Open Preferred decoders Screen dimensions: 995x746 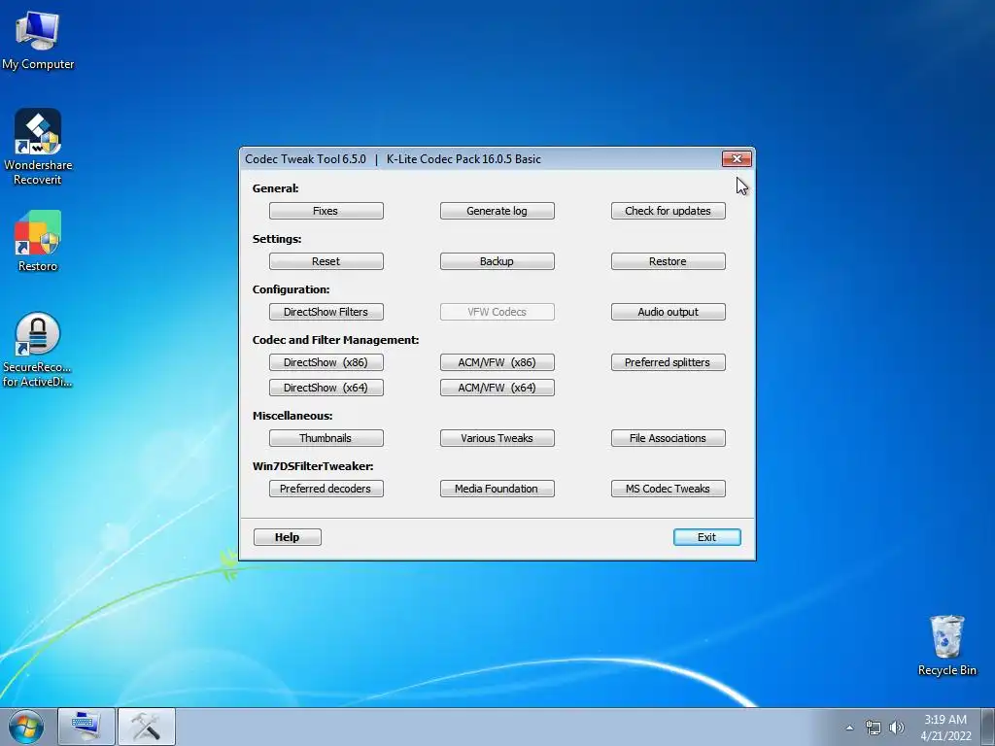point(326,489)
